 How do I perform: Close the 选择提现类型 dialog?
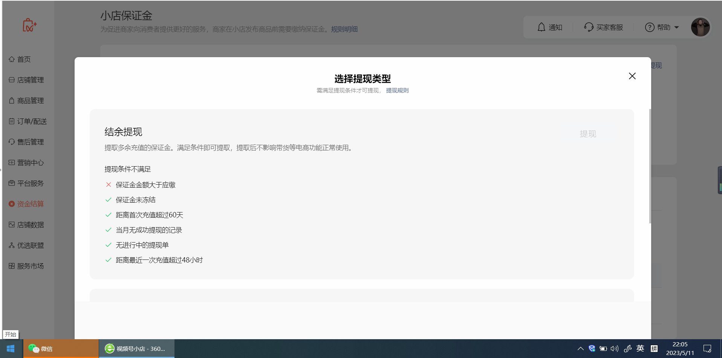(632, 76)
